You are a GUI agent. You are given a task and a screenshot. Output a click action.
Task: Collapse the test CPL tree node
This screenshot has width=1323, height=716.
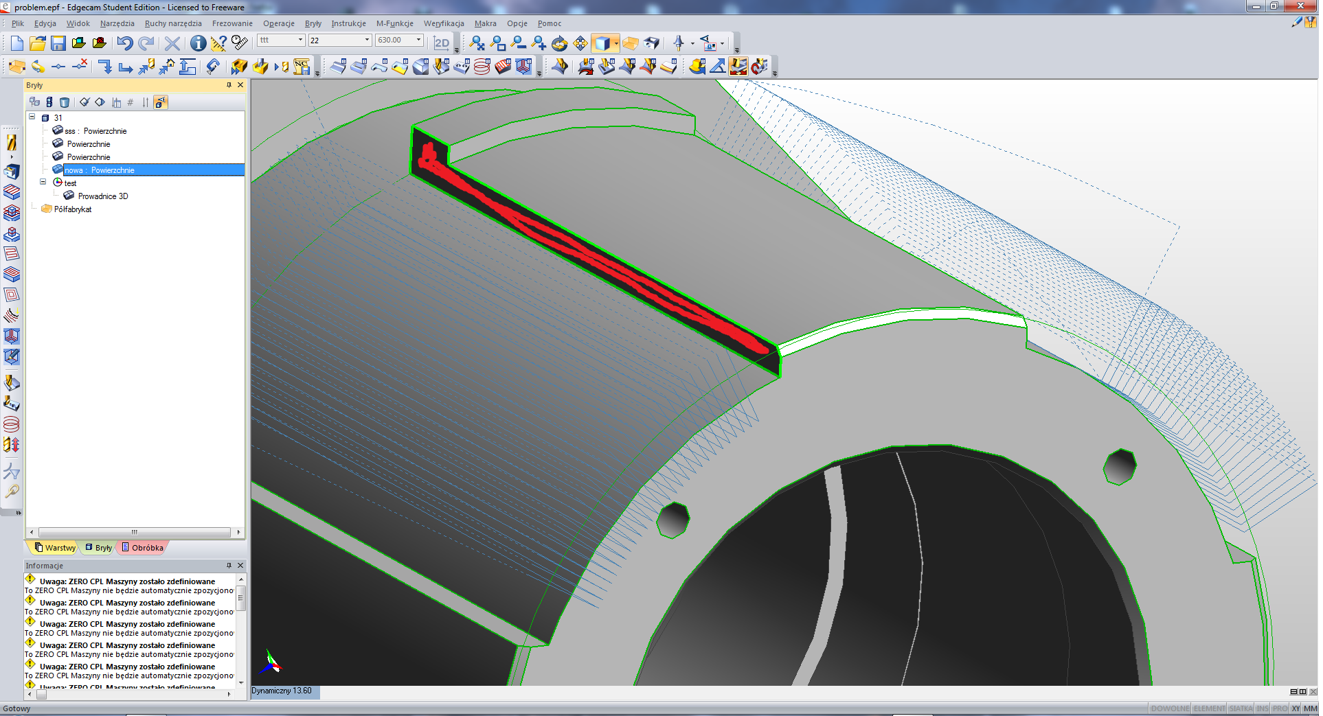[43, 183]
